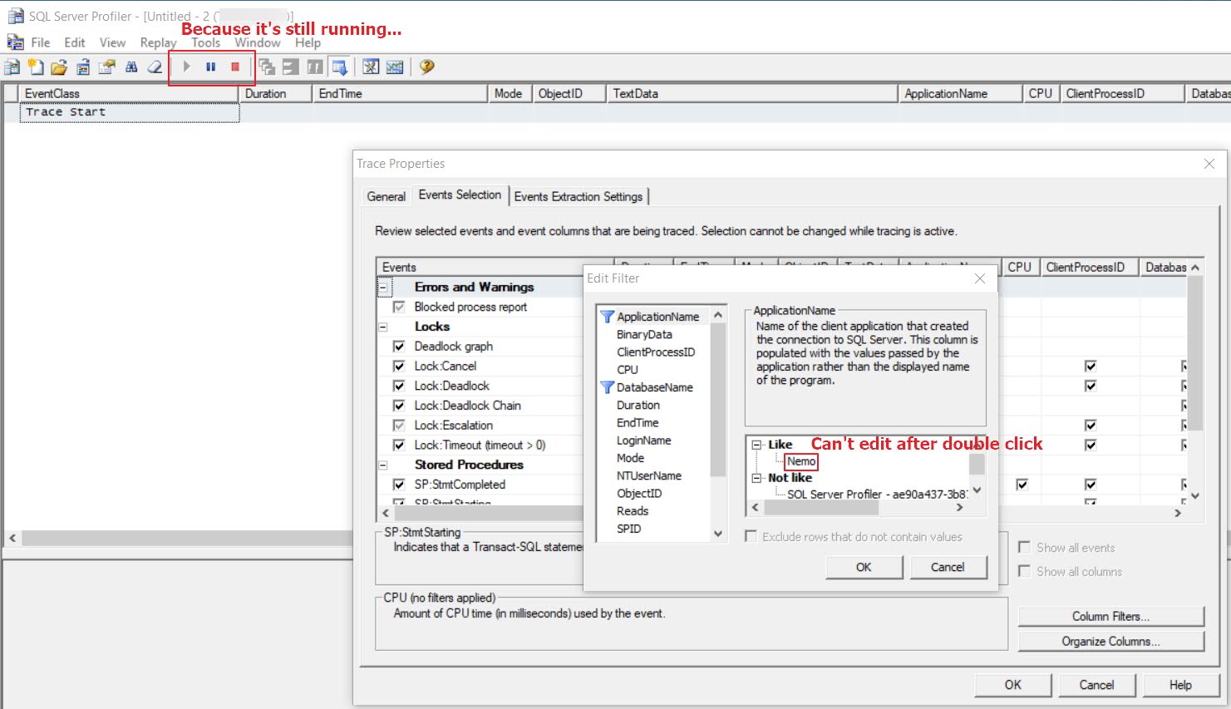Check Exclude rows that do not contain values
The height and width of the screenshot is (709, 1231).
pyautogui.click(x=751, y=537)
